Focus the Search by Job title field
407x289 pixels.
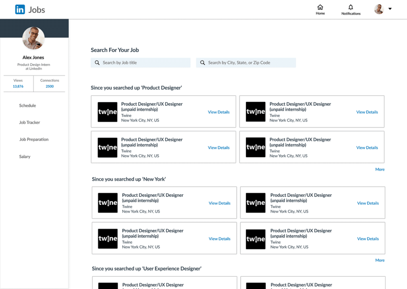point(140,63)
